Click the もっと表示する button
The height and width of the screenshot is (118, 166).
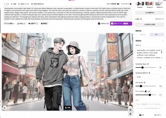pyautogui.click(x=150, y=13)
